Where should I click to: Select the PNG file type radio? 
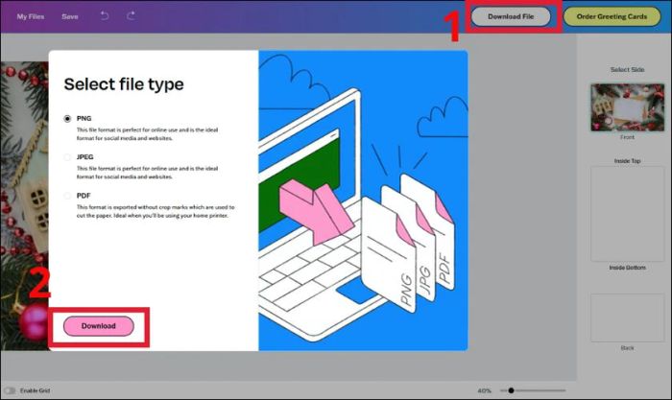click(x=67, y=119)
